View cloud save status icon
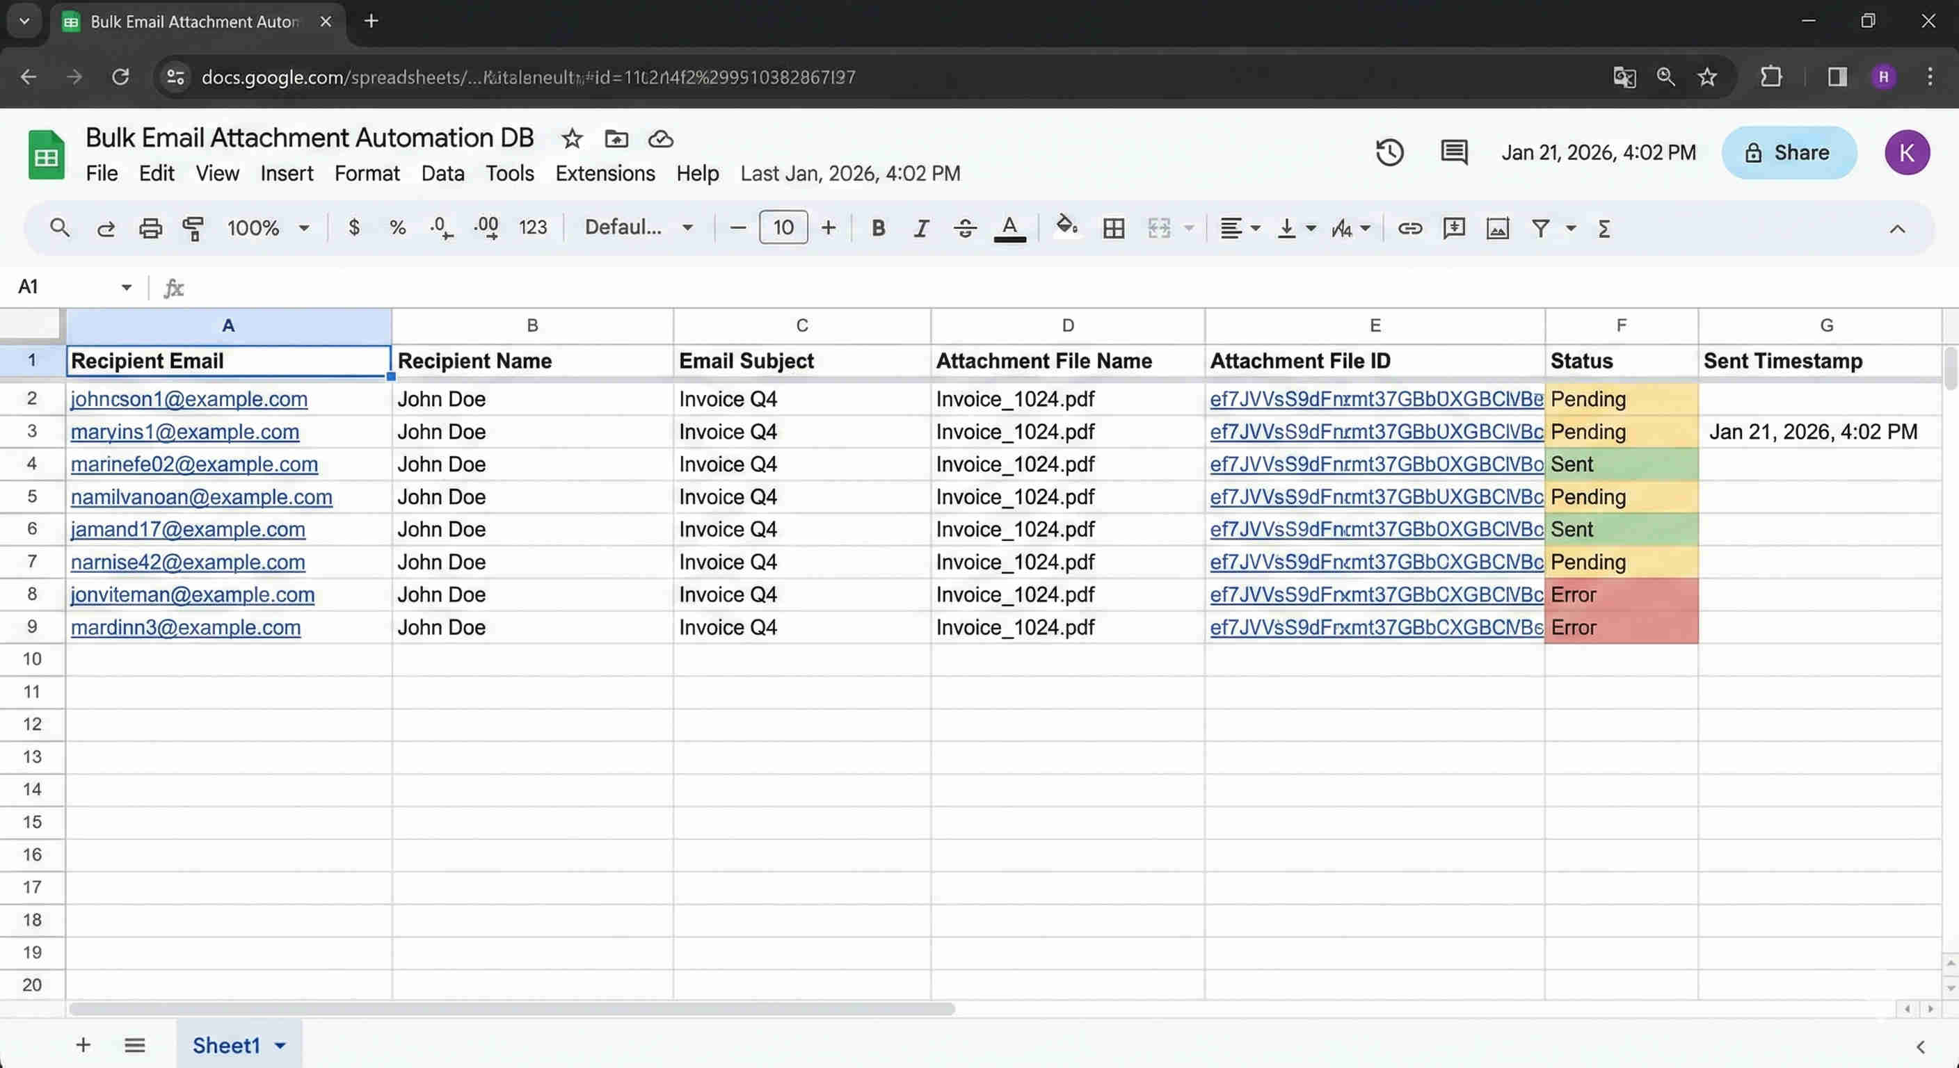This screenshot has height=1068, width=1959. click(660, 138)
